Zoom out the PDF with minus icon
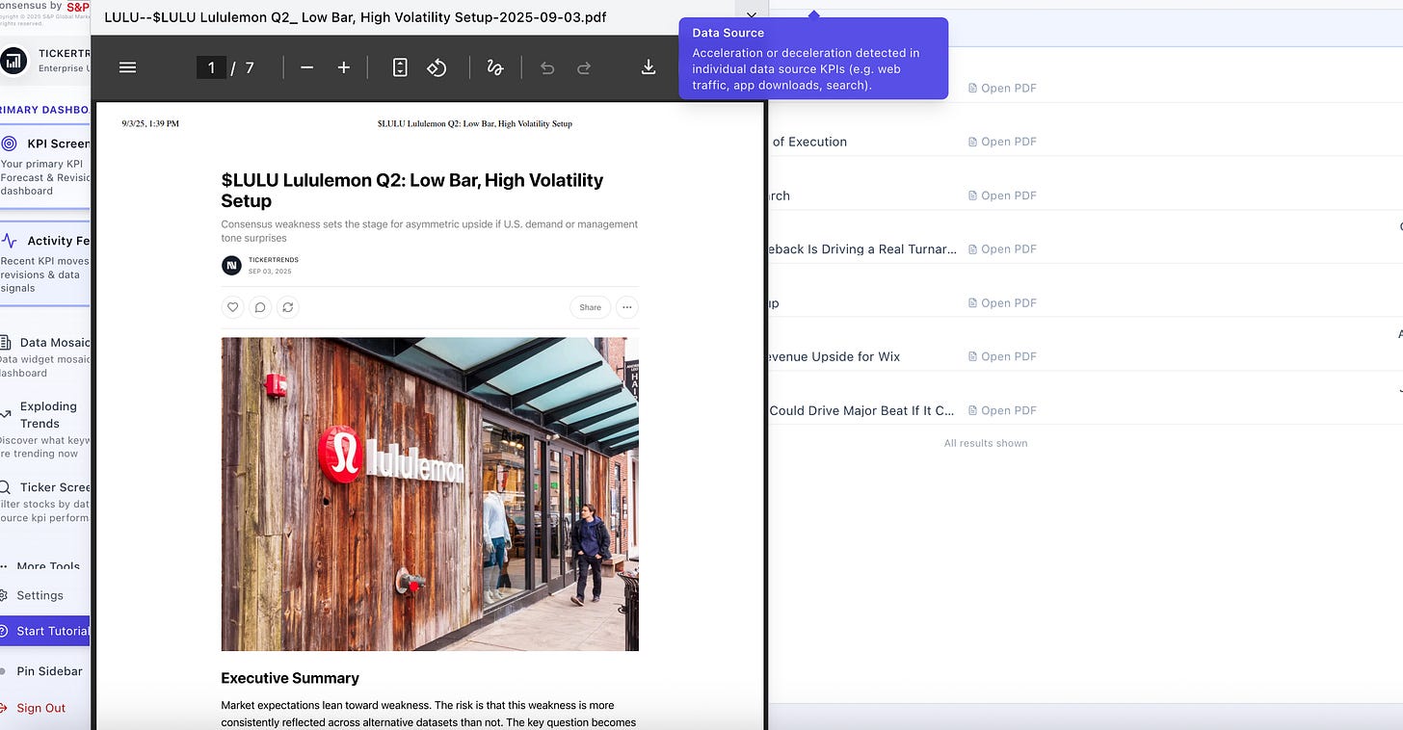The width and height of the screenshot is (1403, 730). (307, 67)
